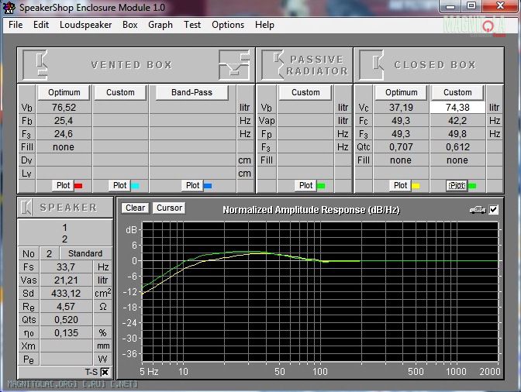Click green swatch for Passive Radiator plot

pyautogui.click(x=321, y=186)
